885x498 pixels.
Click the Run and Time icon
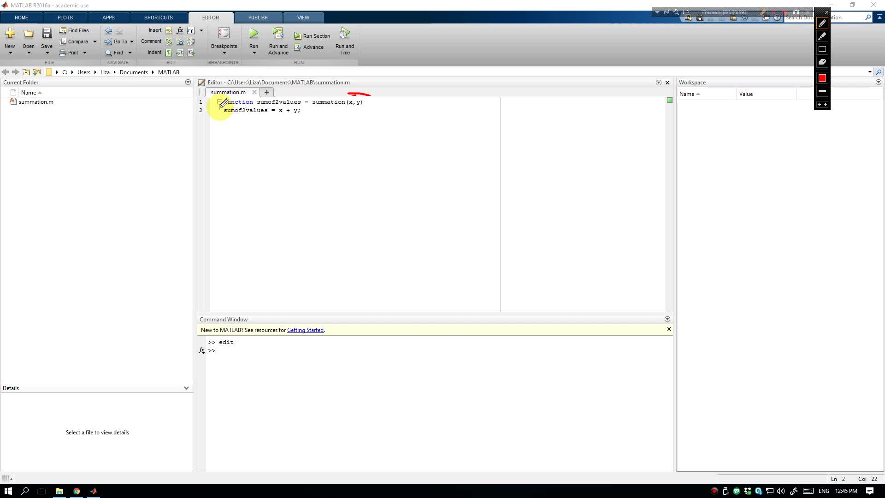pos(345,33)
